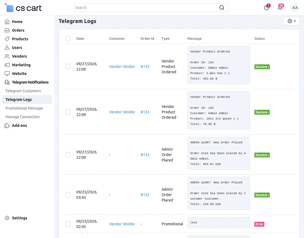Click the Date column header
304x238 pixels.
(80, 39)
